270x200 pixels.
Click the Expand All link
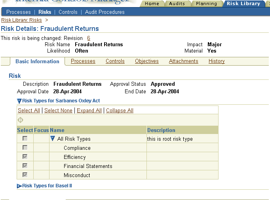click(89, 110)
